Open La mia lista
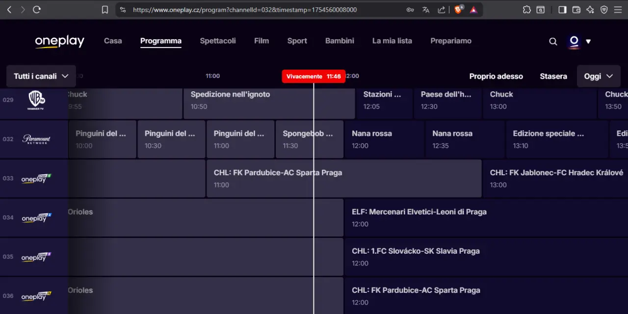The width and height of the screenshot is (628, 314). coord(392,41)
